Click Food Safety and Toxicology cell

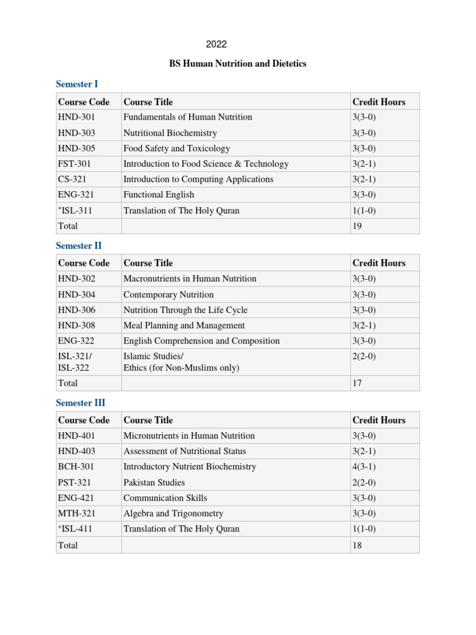click(x=177, y=148)
